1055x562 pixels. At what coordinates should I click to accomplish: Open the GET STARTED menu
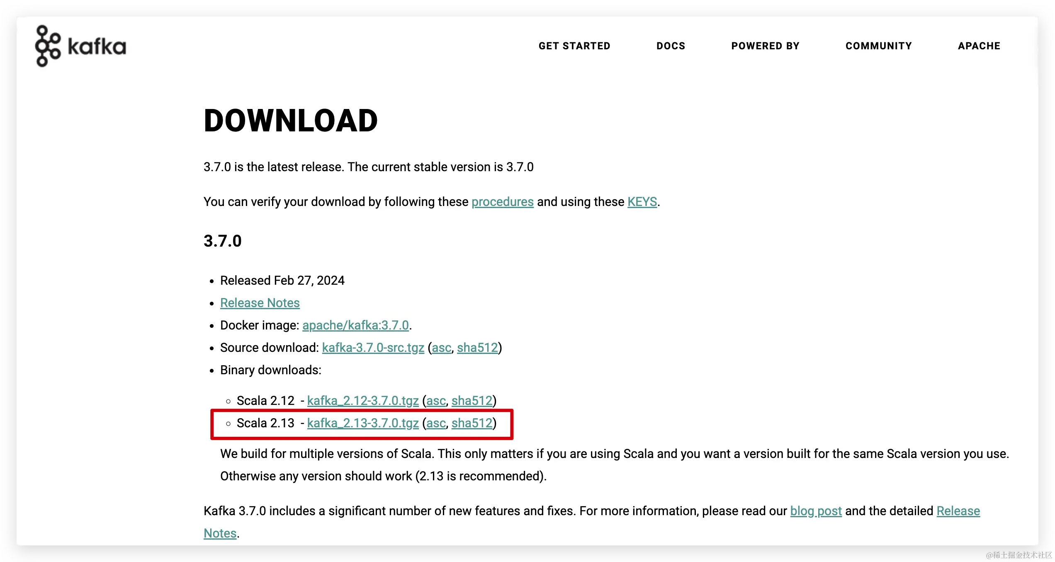click(x=574, y=46)
